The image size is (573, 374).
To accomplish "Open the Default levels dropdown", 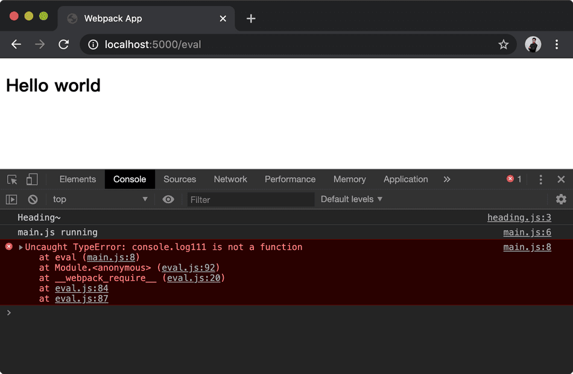I will coord(351,199).
